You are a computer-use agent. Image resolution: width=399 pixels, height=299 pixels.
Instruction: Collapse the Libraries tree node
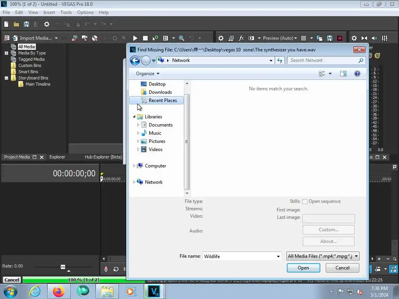coord(134,117)
